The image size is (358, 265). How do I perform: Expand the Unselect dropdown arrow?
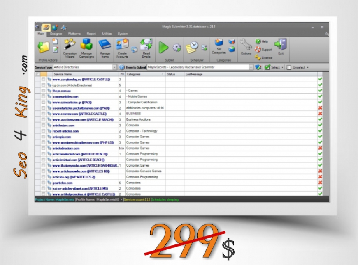coord(308,67)
